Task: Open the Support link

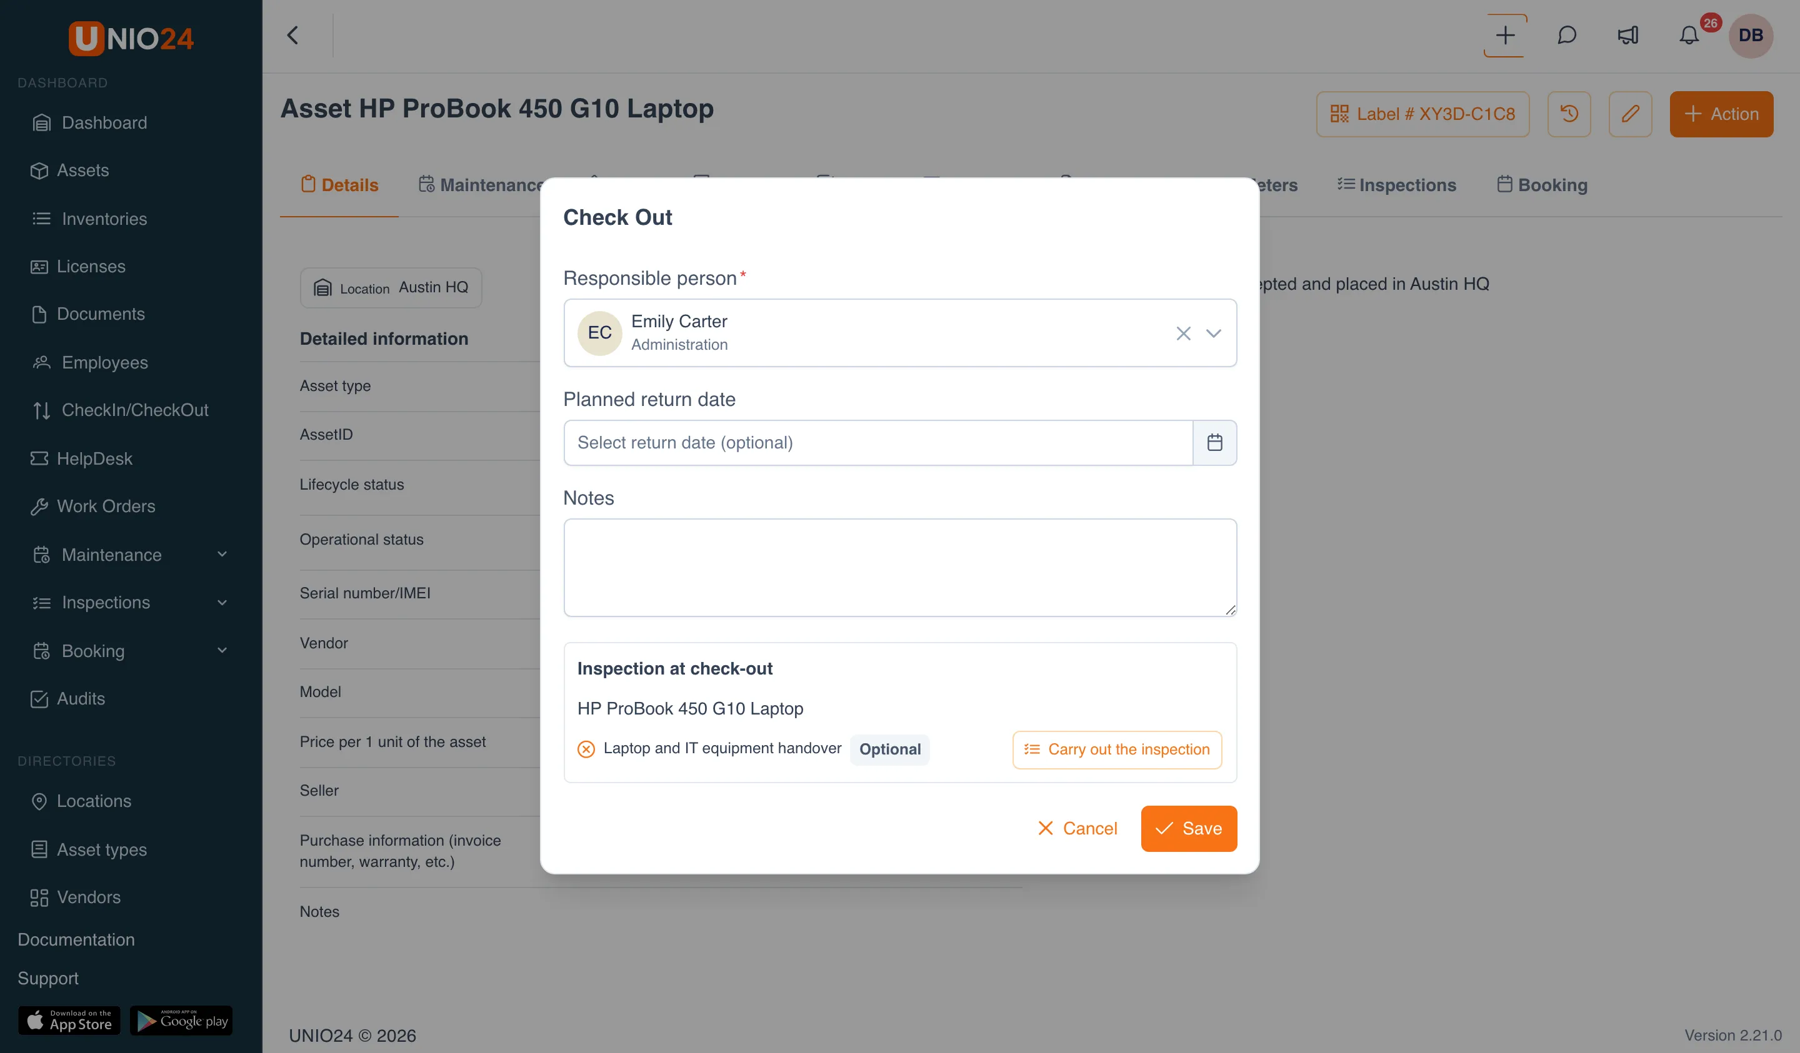Action: pyautogui.click(x=48, y=978)
